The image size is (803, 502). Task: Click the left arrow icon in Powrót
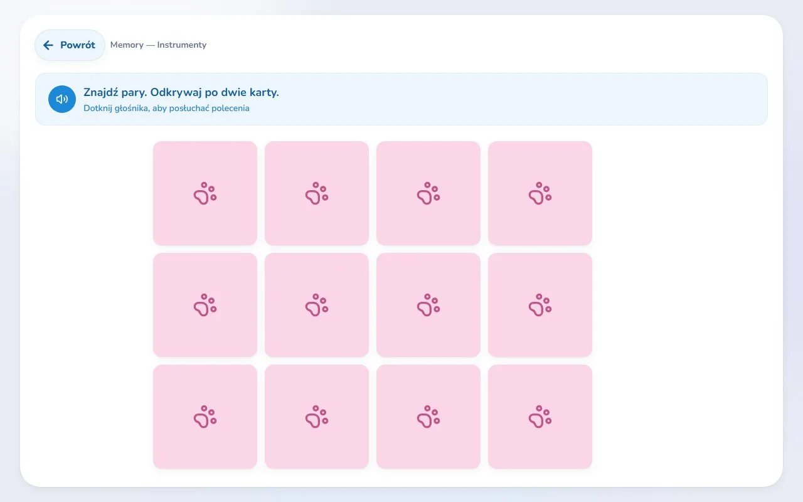click(48, 45)
